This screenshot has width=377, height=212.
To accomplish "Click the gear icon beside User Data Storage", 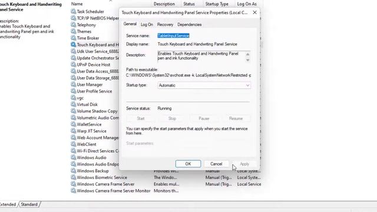I will pos(73,78).
